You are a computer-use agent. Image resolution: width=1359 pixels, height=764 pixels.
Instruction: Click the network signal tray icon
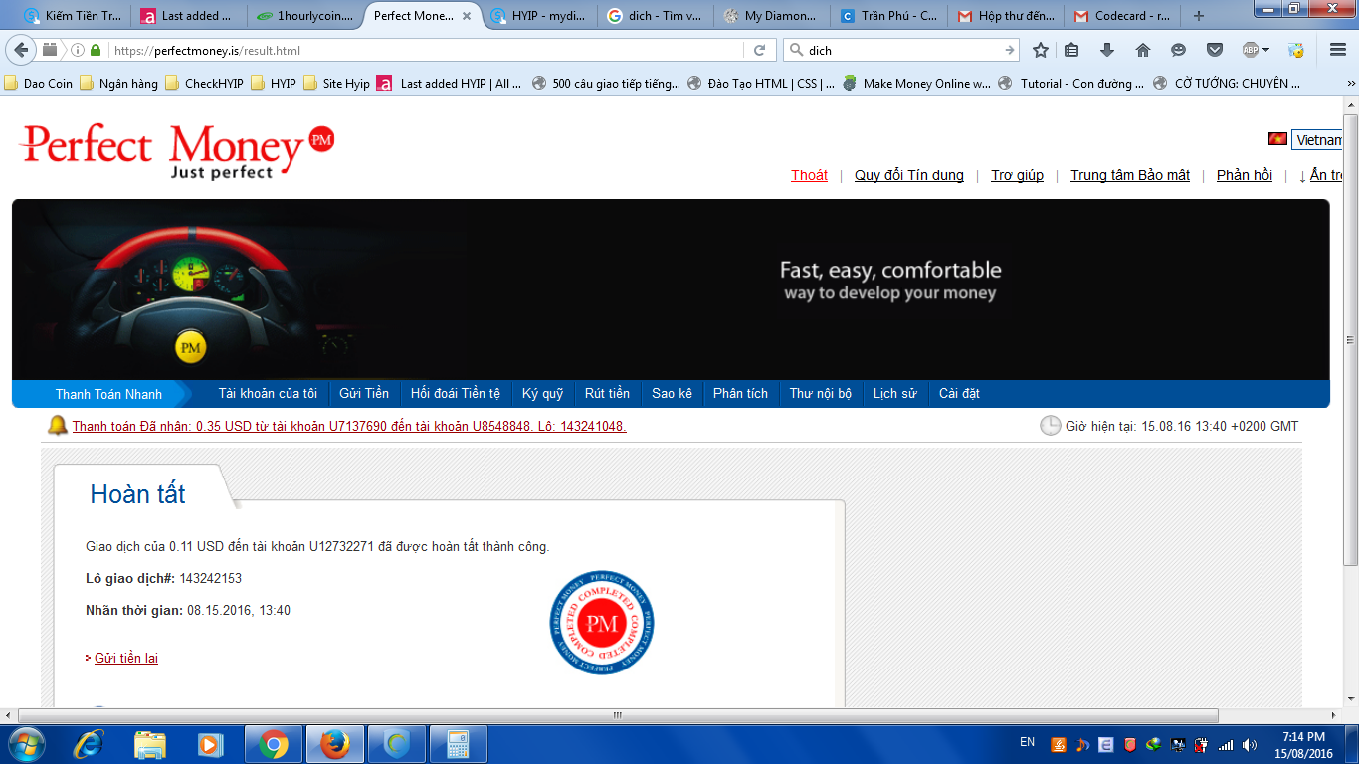click(1226, 744)
